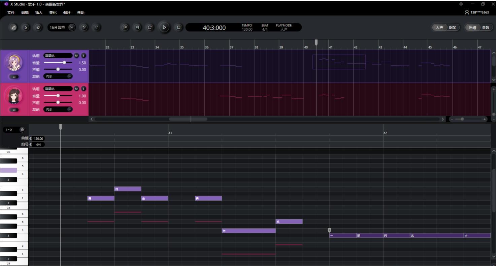
Task: Select the arrow pointer tool
Action: point(26,28)
